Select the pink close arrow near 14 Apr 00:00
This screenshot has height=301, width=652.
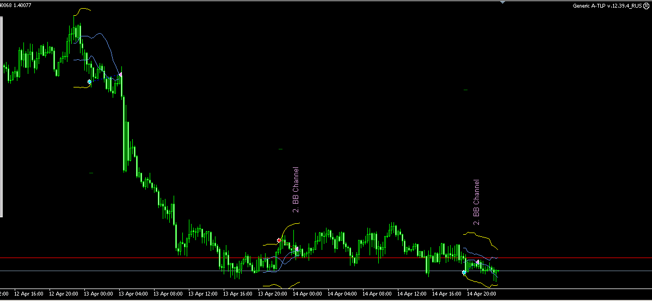tap(296, 249)
